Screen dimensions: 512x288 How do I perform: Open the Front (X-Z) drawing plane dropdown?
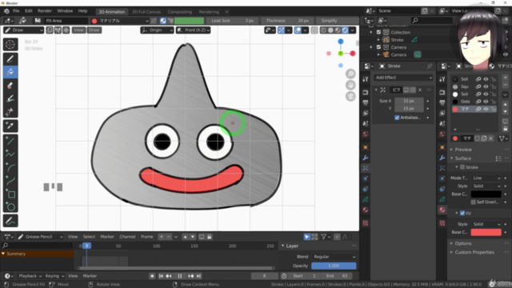194,30
